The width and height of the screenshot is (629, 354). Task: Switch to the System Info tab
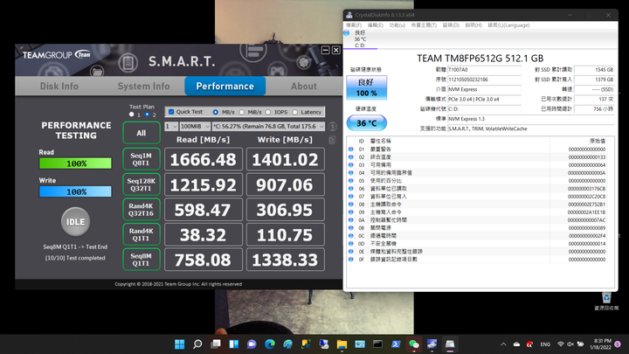[x=143, y=86]
